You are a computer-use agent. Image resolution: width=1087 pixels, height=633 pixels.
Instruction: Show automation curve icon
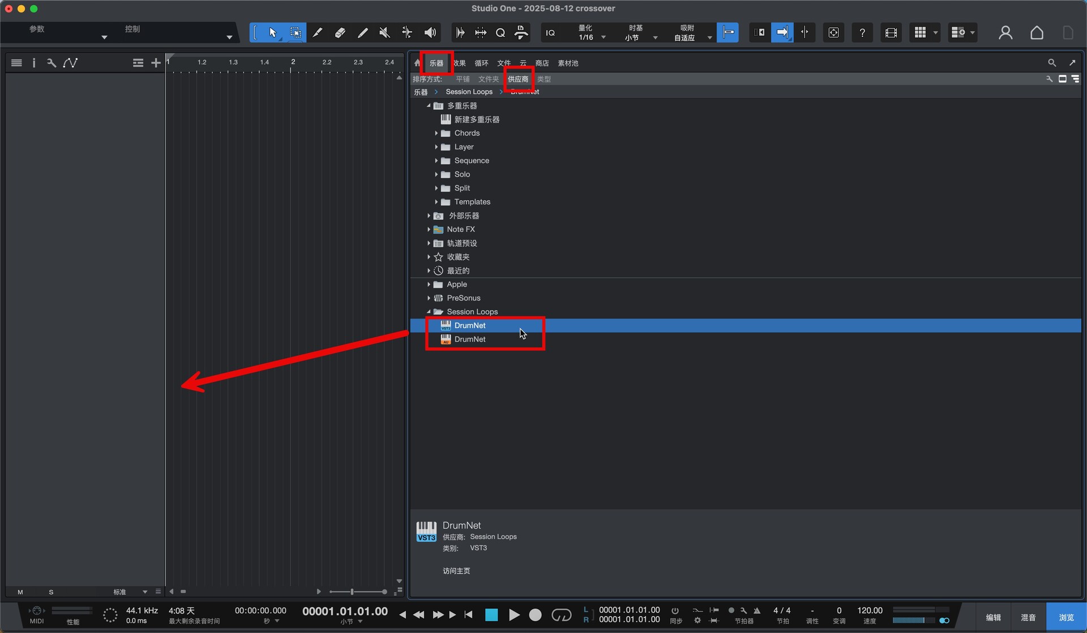[x=70, y=63]
